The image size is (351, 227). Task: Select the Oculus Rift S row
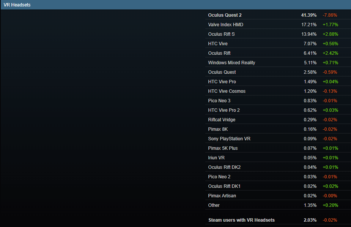click(x=278, y=34)
